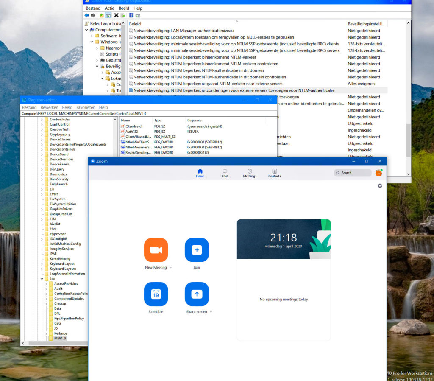434x381 pixels.
Task: Click the Delete X icon in policy toolbar
Action: [116, 15]
